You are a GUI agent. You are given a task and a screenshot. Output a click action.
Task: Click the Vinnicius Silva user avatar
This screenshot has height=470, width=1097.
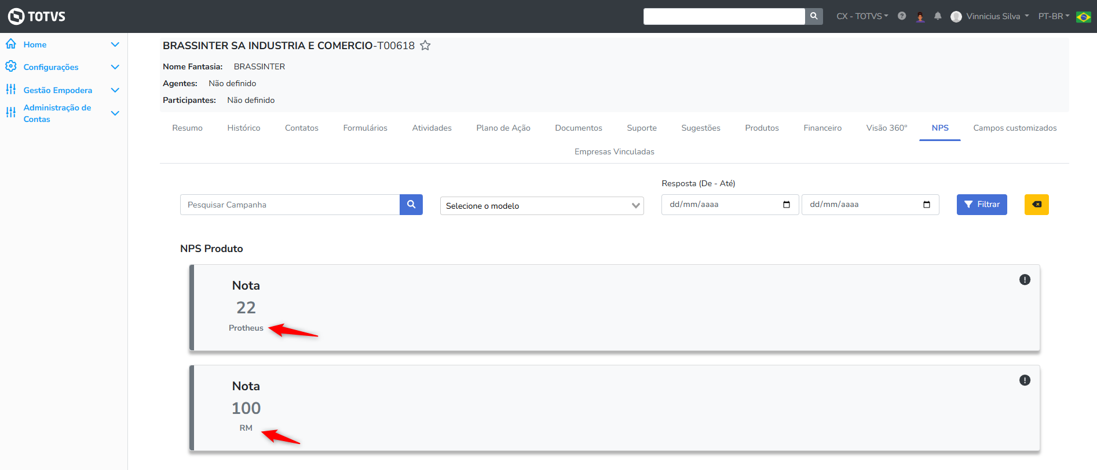956,17
